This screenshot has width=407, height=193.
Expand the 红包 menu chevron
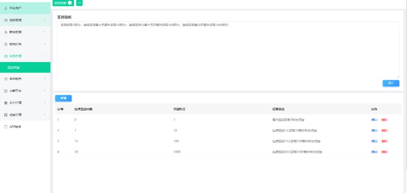45,44
